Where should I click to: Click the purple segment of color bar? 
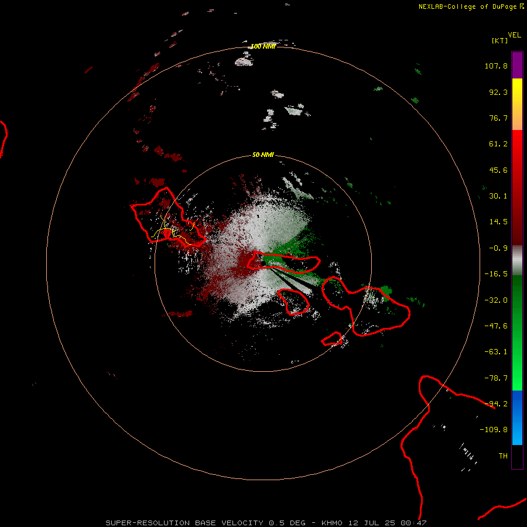(517, 65)
